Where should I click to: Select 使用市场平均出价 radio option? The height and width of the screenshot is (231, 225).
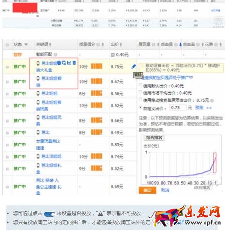click(140, 92)
